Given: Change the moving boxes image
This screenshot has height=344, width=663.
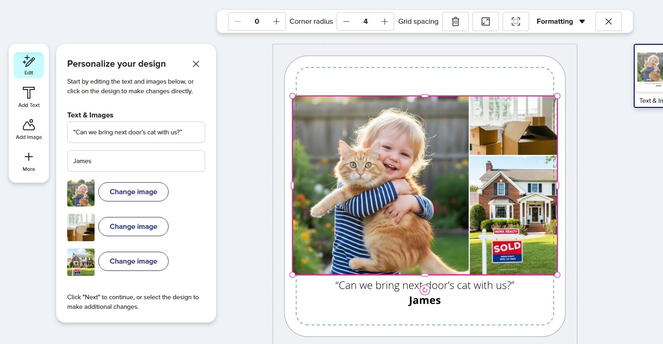Looking at the screenshot, I should point(133,227).
